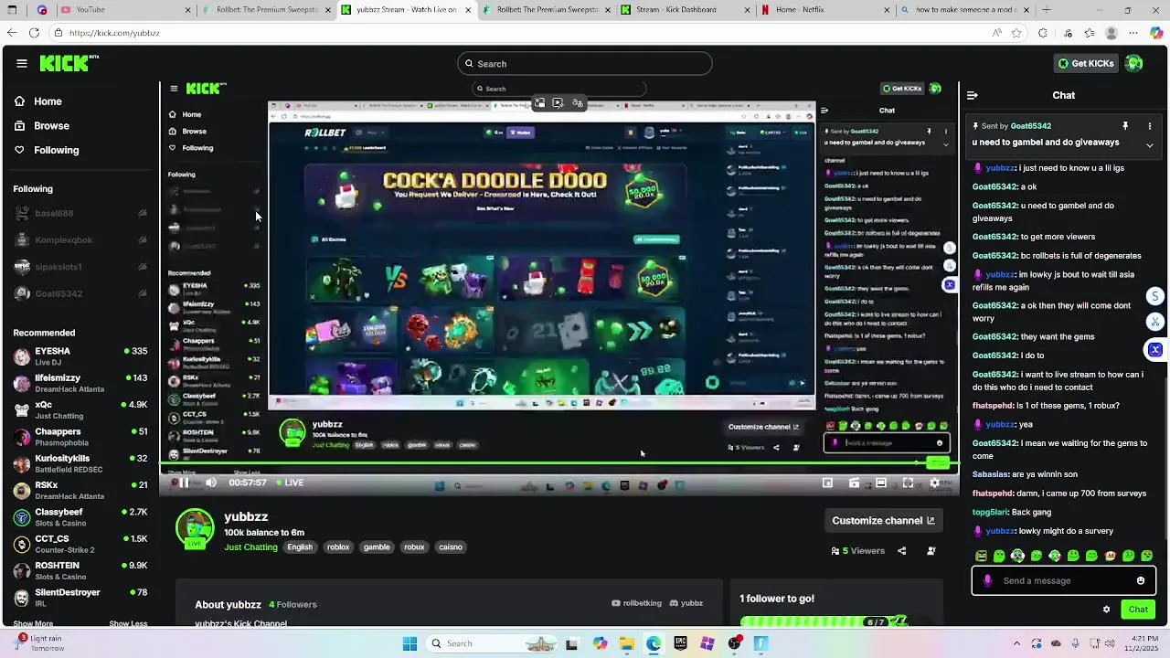Click the first green emote in chat quick row
Image resolution: width=1170 pixels, height=658 pixels.
(x=981, y=556)
